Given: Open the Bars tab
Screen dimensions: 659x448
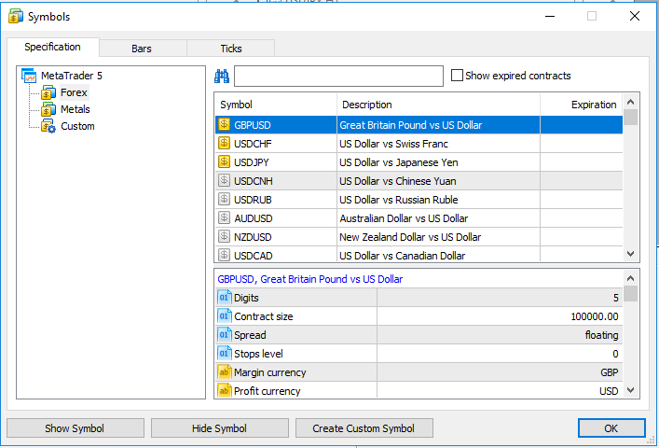Looking at the screenshot, I should (142, 49).
